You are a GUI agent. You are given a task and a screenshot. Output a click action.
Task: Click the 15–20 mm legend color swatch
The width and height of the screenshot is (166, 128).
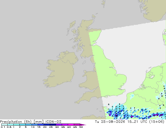[41, 125]
